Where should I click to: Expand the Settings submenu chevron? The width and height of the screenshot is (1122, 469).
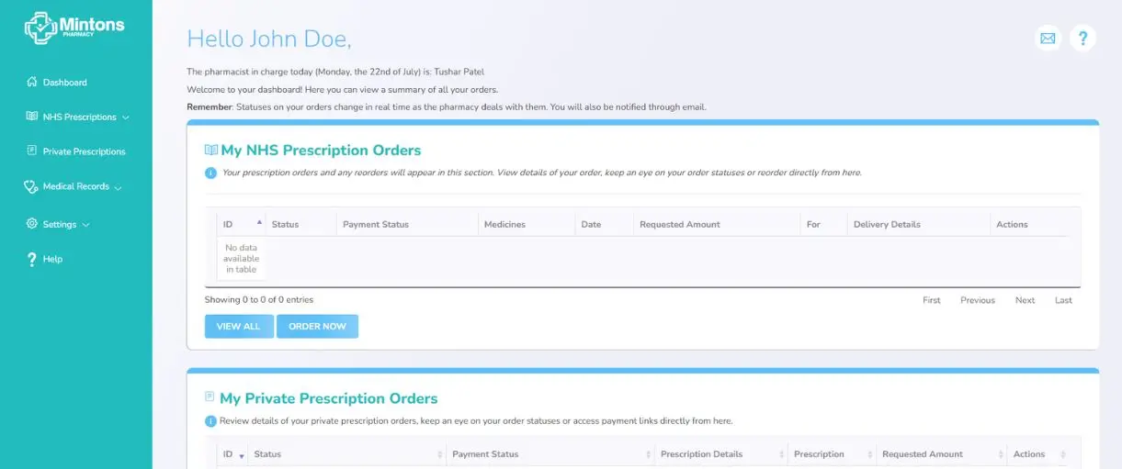coord(85,225)
